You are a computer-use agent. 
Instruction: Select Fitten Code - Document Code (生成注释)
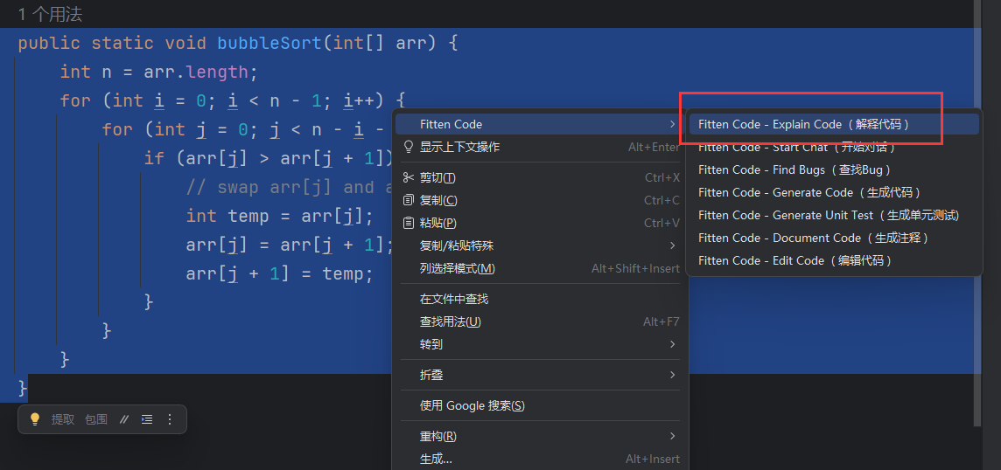(x=834, y=238)
